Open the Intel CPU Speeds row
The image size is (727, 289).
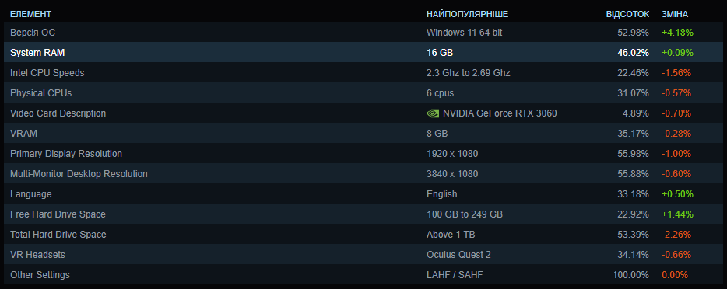[x=363, y=73]
